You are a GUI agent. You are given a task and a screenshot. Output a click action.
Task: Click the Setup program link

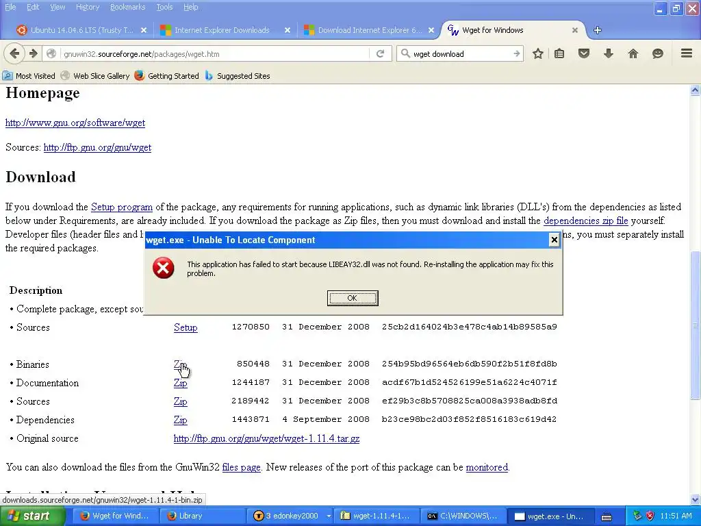point(122,207)
